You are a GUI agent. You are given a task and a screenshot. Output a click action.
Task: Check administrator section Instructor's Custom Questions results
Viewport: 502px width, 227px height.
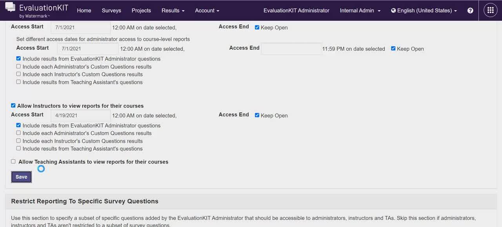18,74
